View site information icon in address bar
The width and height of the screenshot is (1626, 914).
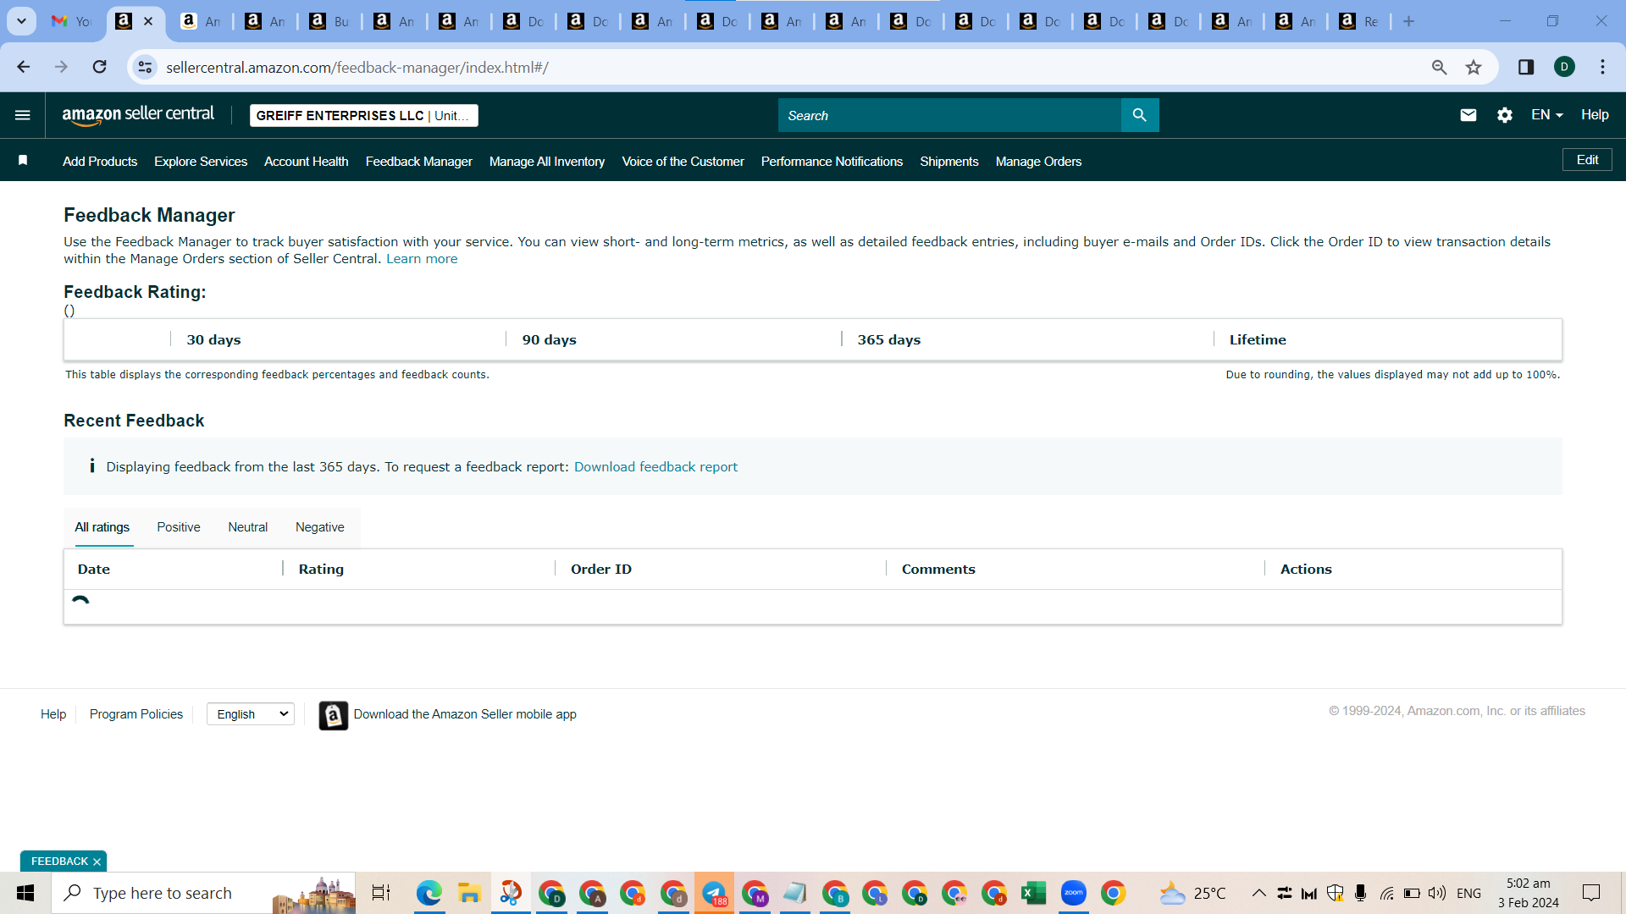tap(146, 67)
